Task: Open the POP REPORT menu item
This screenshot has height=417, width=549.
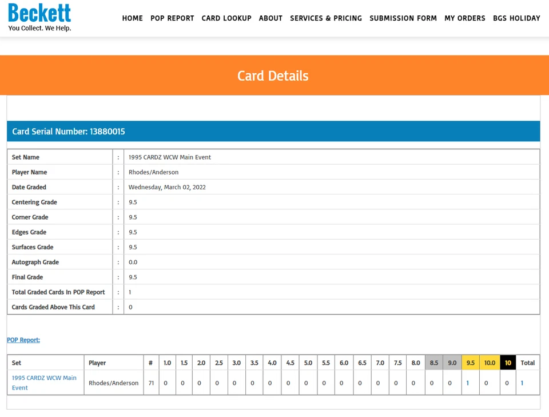Action: click(x=172, y=18)
